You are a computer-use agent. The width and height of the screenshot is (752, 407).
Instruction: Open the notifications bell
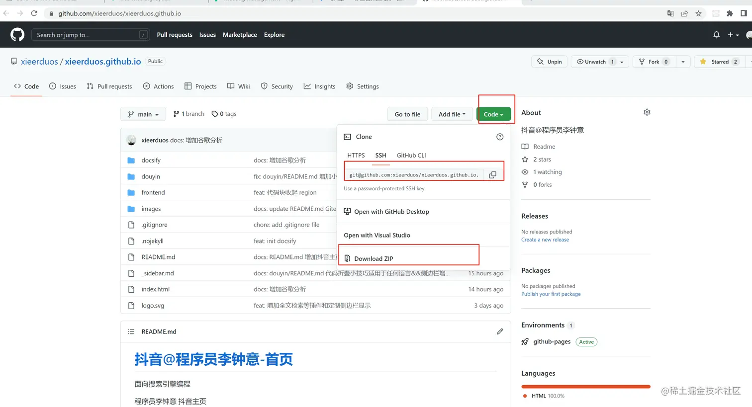click(716, 35)
